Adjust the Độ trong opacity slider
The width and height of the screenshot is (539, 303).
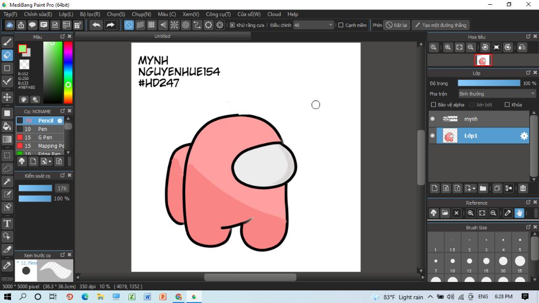point(489,83)
